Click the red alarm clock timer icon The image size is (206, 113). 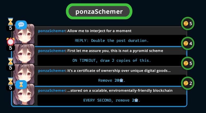click(x=10, y=42)
